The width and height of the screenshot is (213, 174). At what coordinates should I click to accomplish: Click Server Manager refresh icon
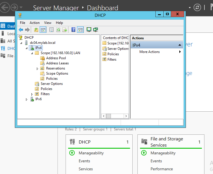(197, 7)
